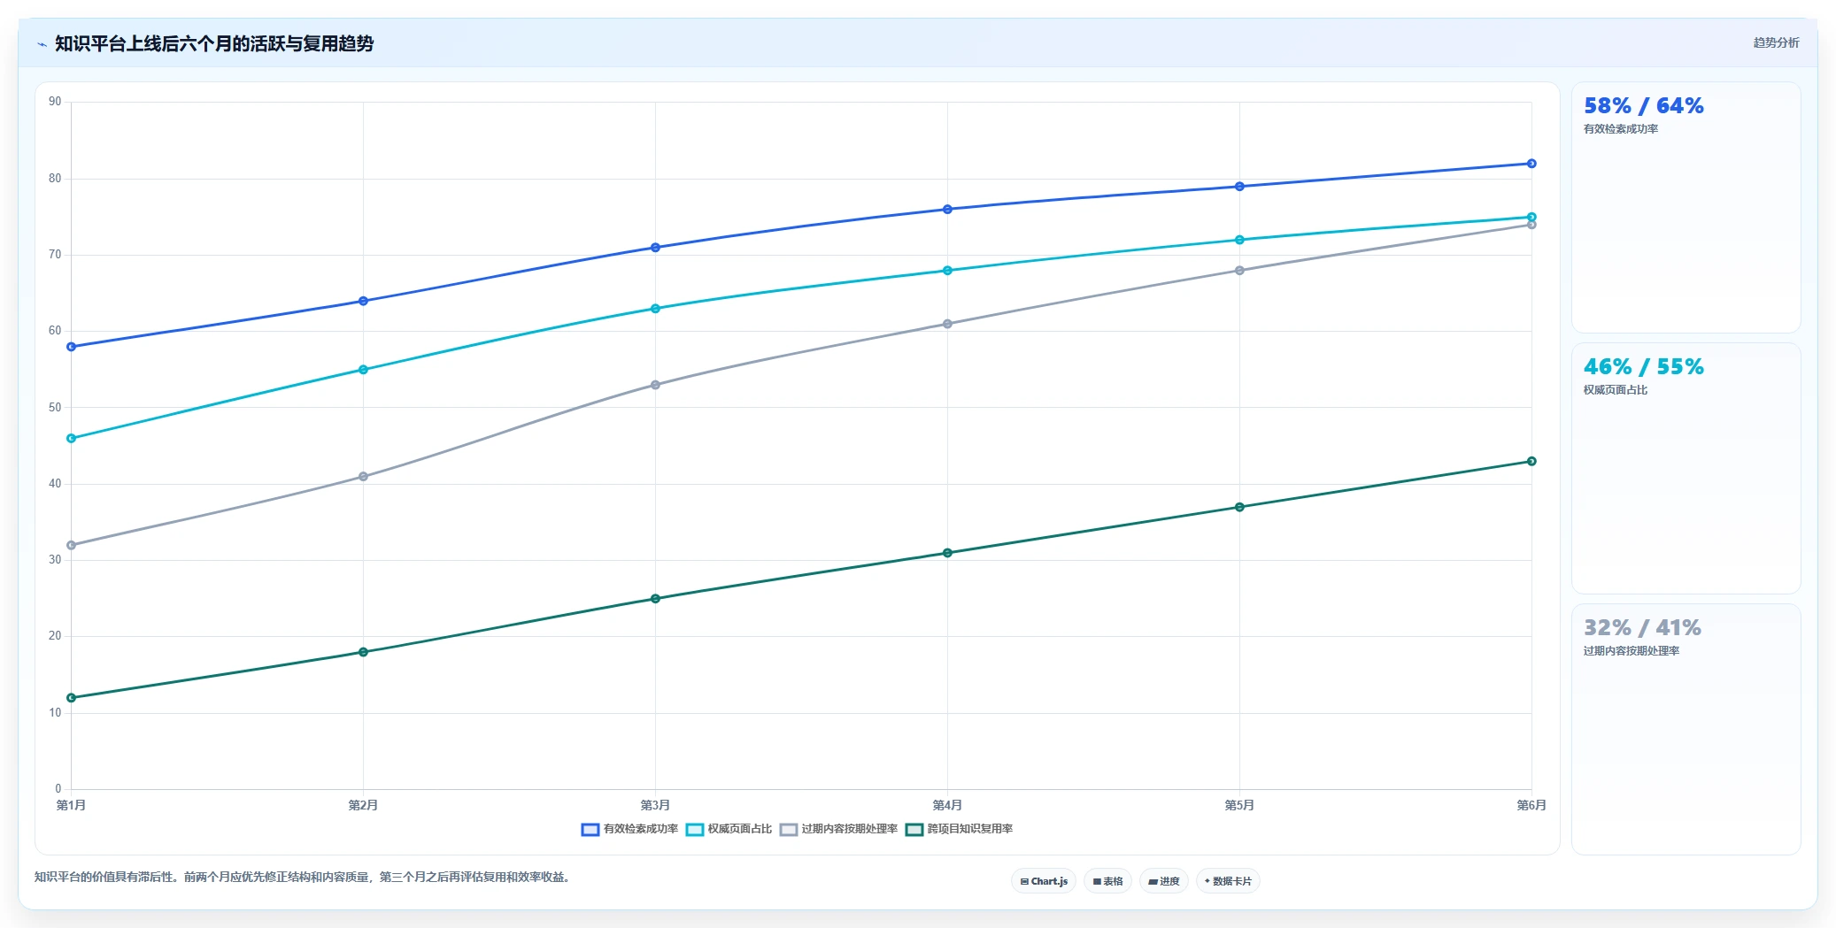Click the blue data point at 第1月 (58)
The image size is (1836, 928).
pos(72,347)
